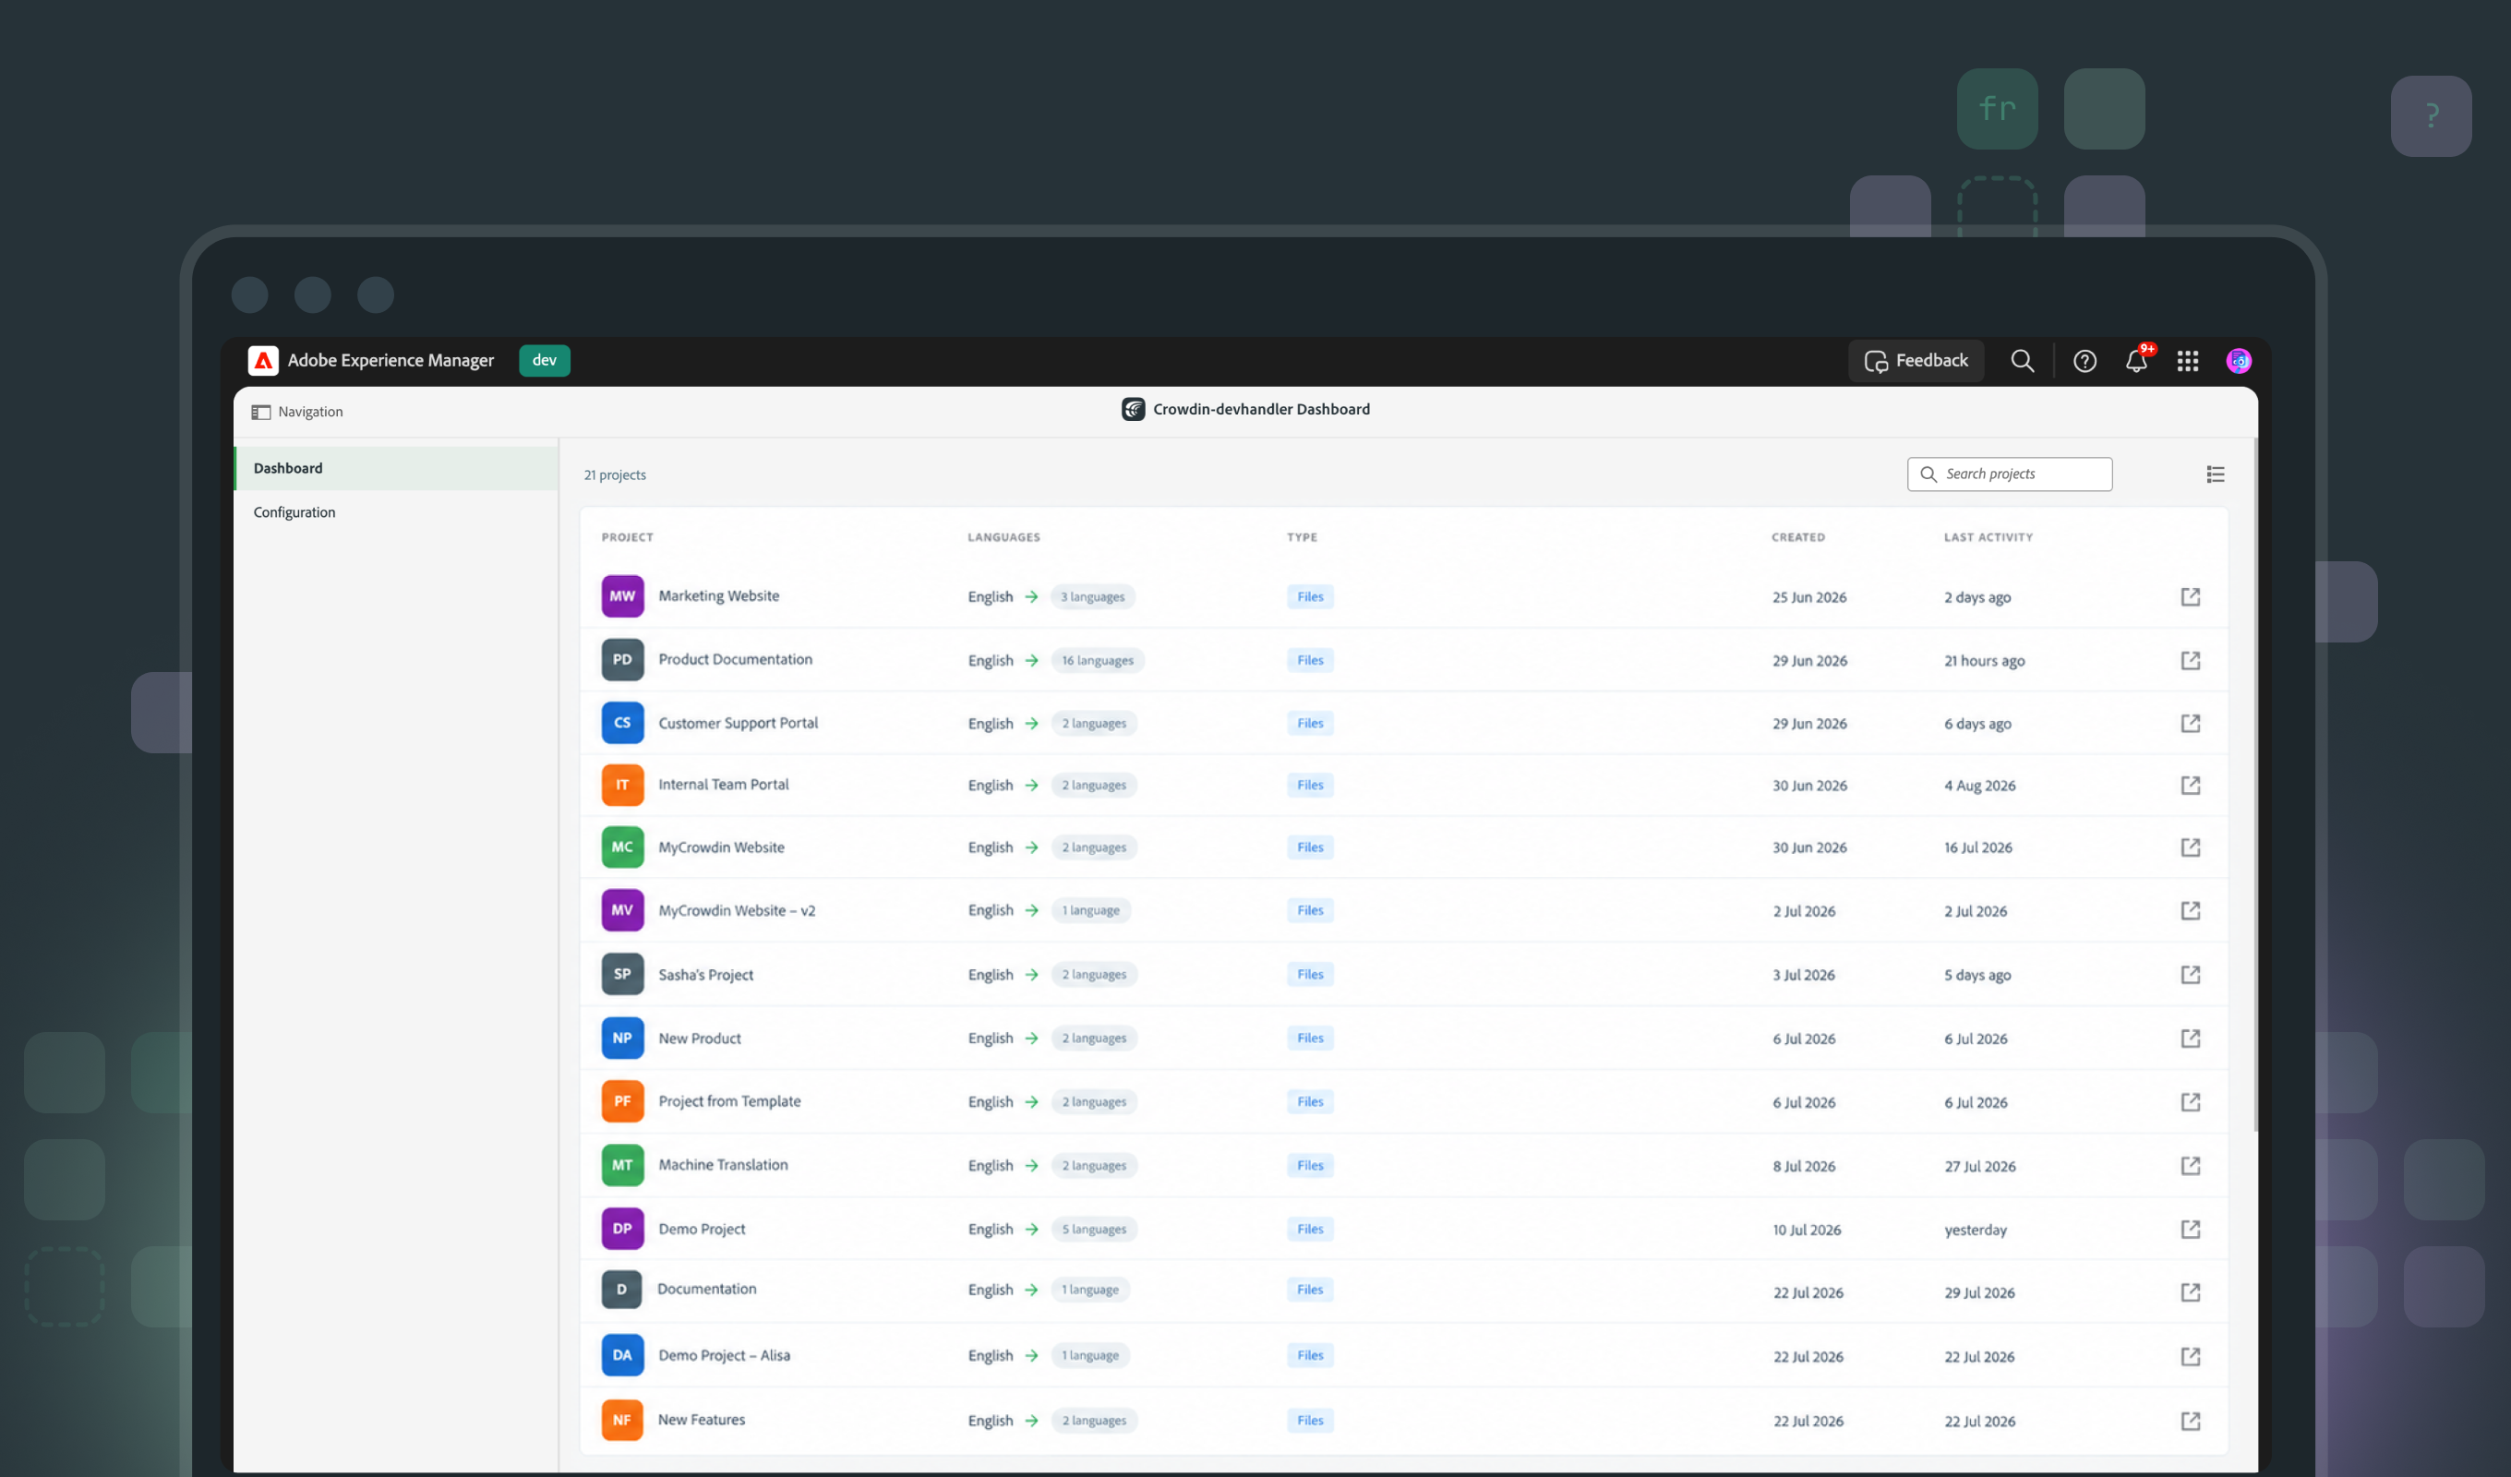Click the 5 languages badge
The height and width of the screenshot is (1477, 2511).
pos(1094,1230)
